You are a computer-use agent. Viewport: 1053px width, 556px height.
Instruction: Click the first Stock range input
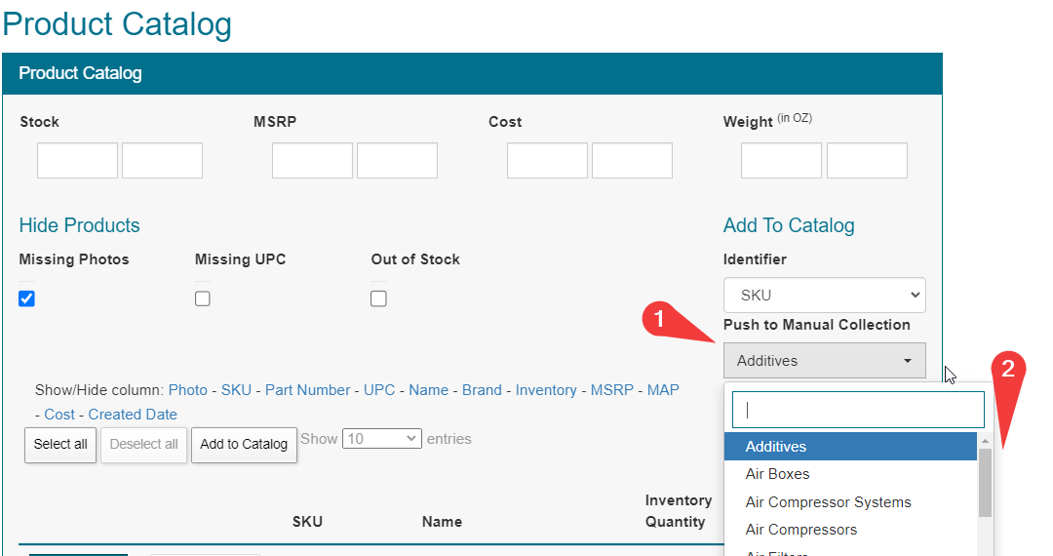(77, 161)
